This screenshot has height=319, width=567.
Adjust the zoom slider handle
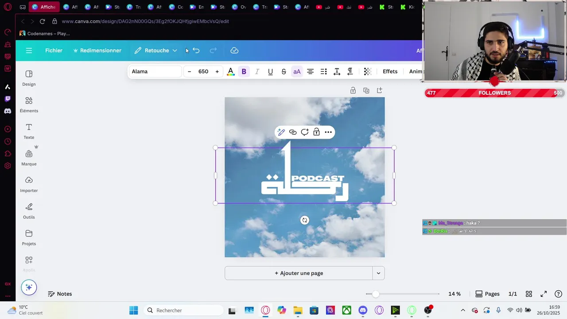tap(376, 294)
